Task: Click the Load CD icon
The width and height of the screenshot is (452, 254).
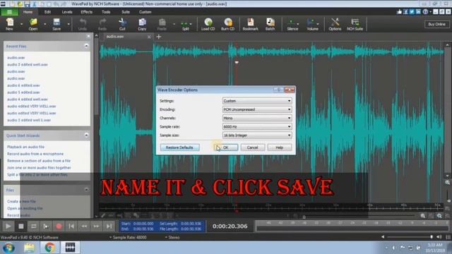Action: pos(208,24)
